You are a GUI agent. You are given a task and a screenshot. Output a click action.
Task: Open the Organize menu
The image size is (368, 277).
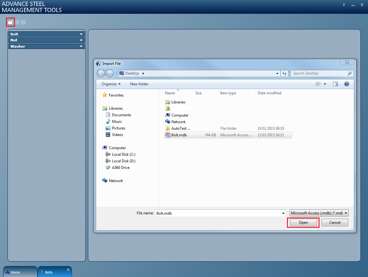[111, 84]
